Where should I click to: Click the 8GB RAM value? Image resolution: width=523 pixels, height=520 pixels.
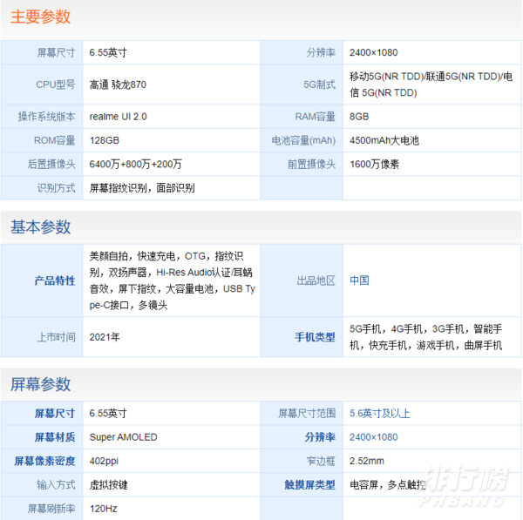coord(359,117)
